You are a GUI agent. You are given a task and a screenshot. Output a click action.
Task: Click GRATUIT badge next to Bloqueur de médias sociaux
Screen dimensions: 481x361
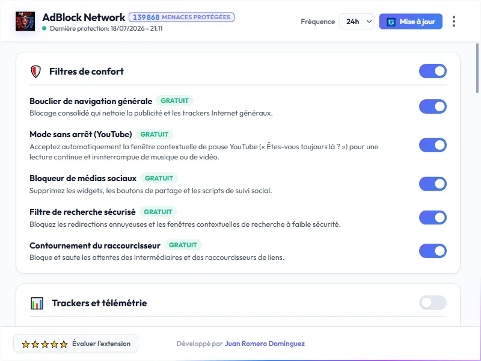point(159,178)
